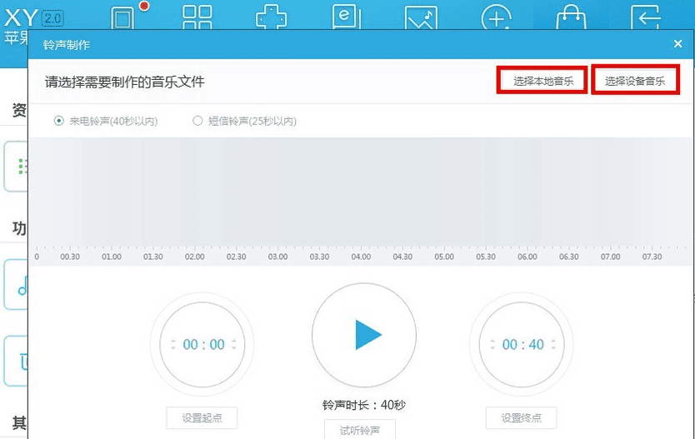Open the shopping bag toolbox icon
This screenshot has height=439, width=695.
571,18
